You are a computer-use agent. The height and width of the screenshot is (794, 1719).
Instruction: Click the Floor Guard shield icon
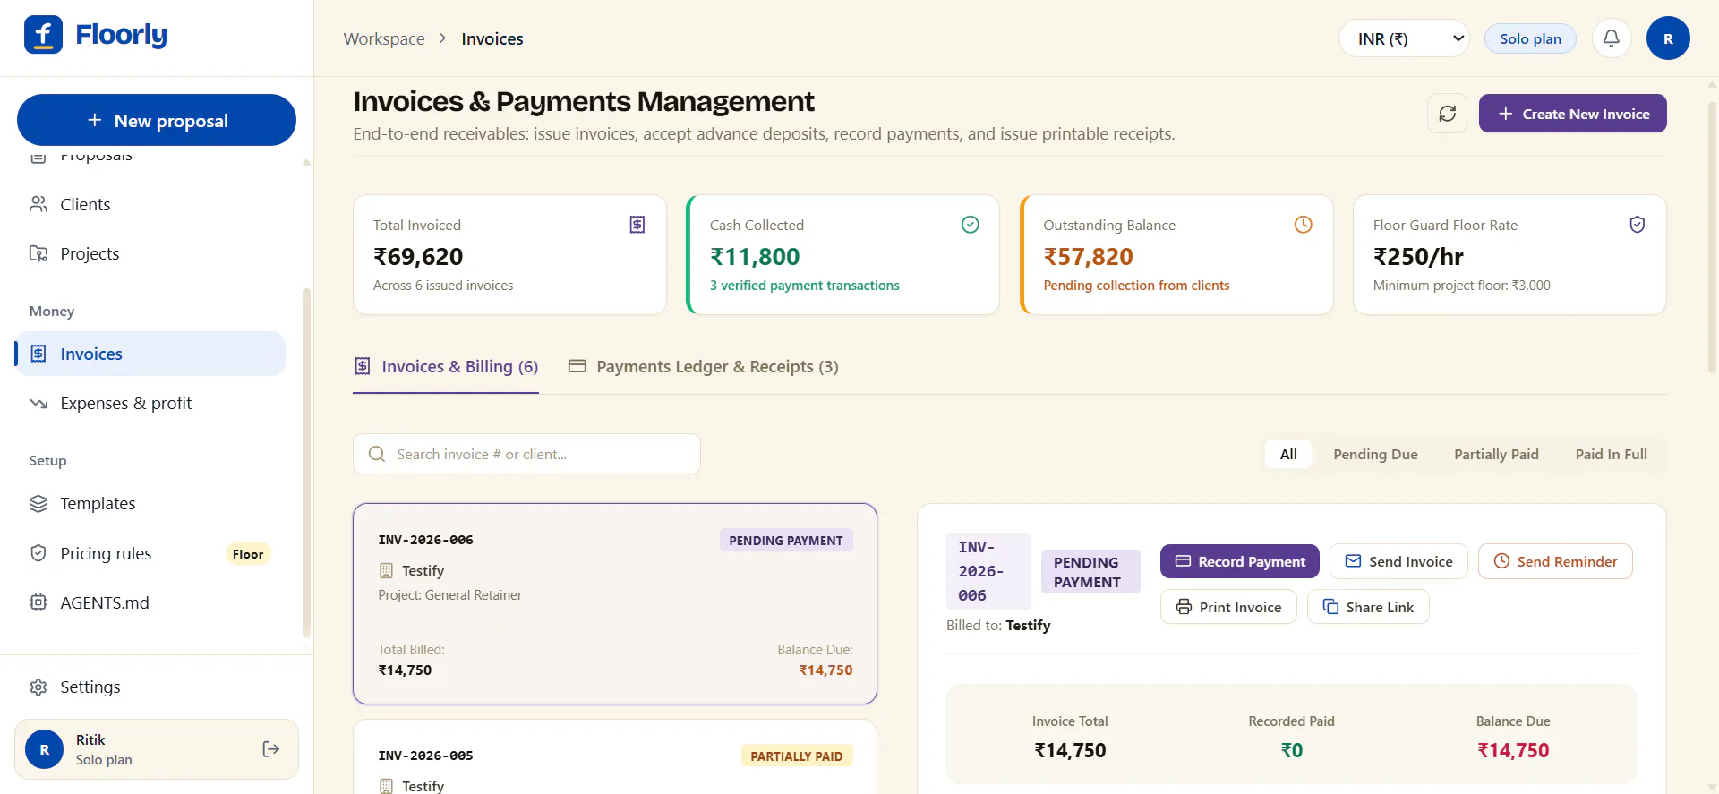click(1637, 225)
